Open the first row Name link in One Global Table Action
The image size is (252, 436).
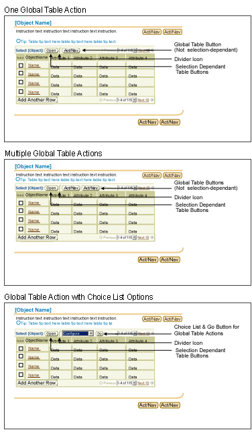[34, 65]
